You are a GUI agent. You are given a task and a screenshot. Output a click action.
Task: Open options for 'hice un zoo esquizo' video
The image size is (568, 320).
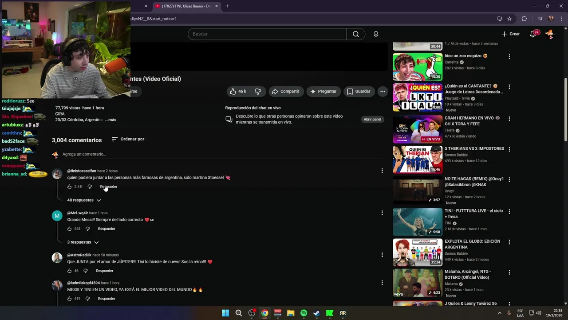(509, 57)
